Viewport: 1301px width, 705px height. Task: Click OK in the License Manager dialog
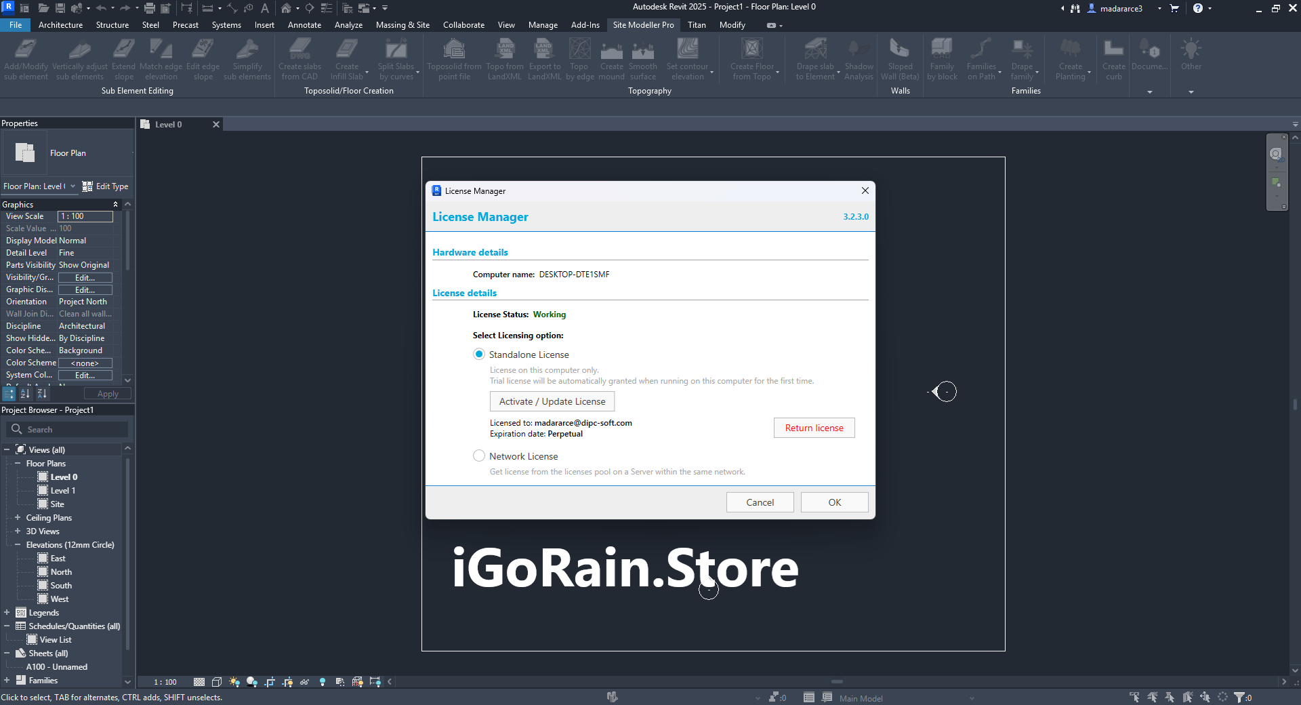[834, 502]
